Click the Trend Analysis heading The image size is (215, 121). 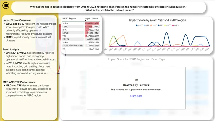click(x=12, y=49)
